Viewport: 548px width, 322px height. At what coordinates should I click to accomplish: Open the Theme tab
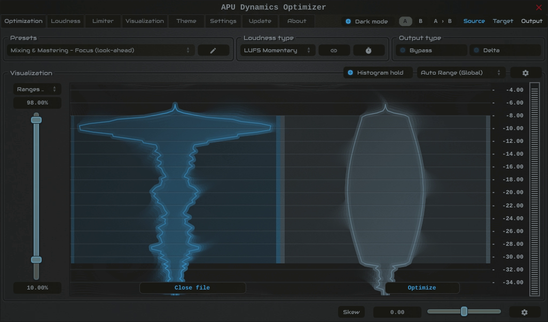(x=186, y=21)
